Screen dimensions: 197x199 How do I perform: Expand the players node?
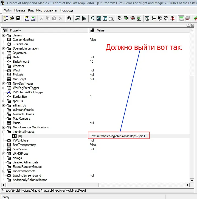pos(4,35)
